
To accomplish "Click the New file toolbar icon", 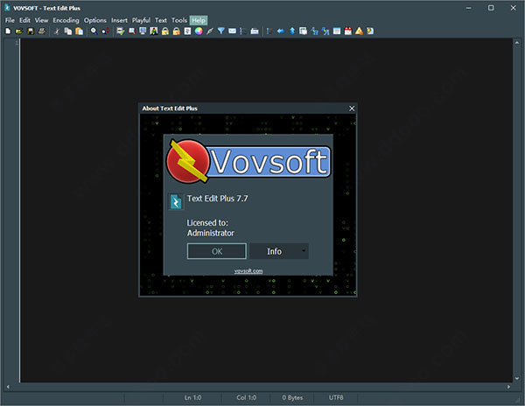I will (x=8, y=31).
